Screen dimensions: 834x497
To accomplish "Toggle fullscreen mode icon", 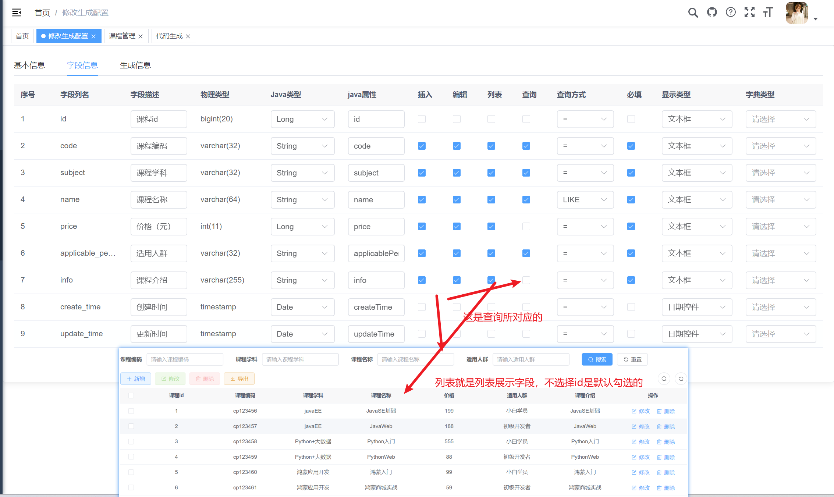I will click(749, 13).
